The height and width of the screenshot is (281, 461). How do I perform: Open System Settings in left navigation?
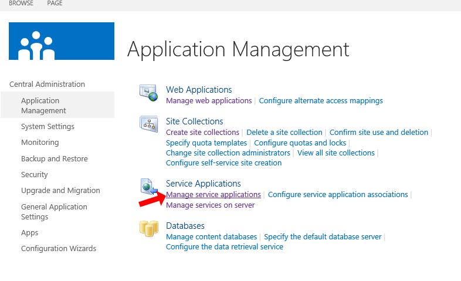point(48,126)
